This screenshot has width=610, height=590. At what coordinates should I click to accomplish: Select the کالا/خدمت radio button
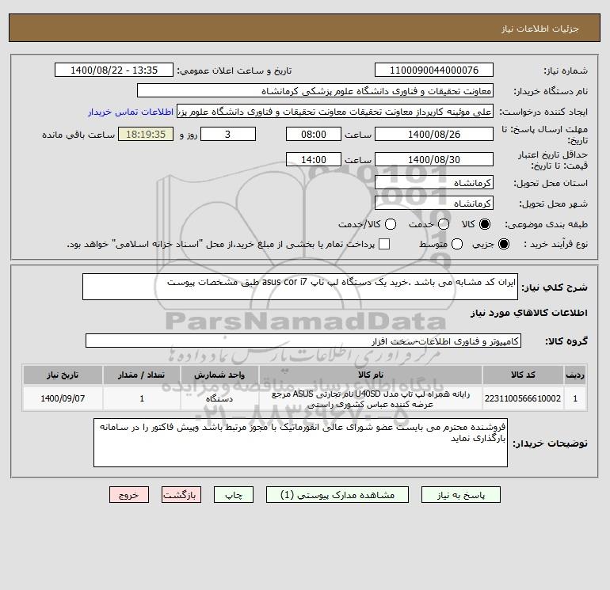391,224
